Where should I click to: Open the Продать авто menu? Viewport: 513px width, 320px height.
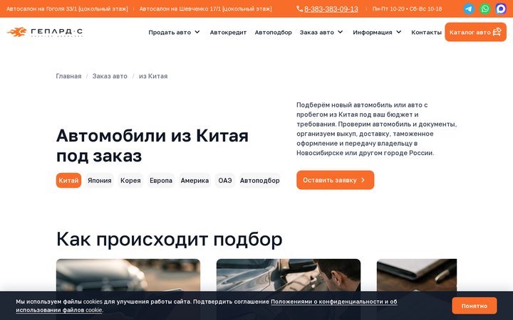[x=174, y=32]
